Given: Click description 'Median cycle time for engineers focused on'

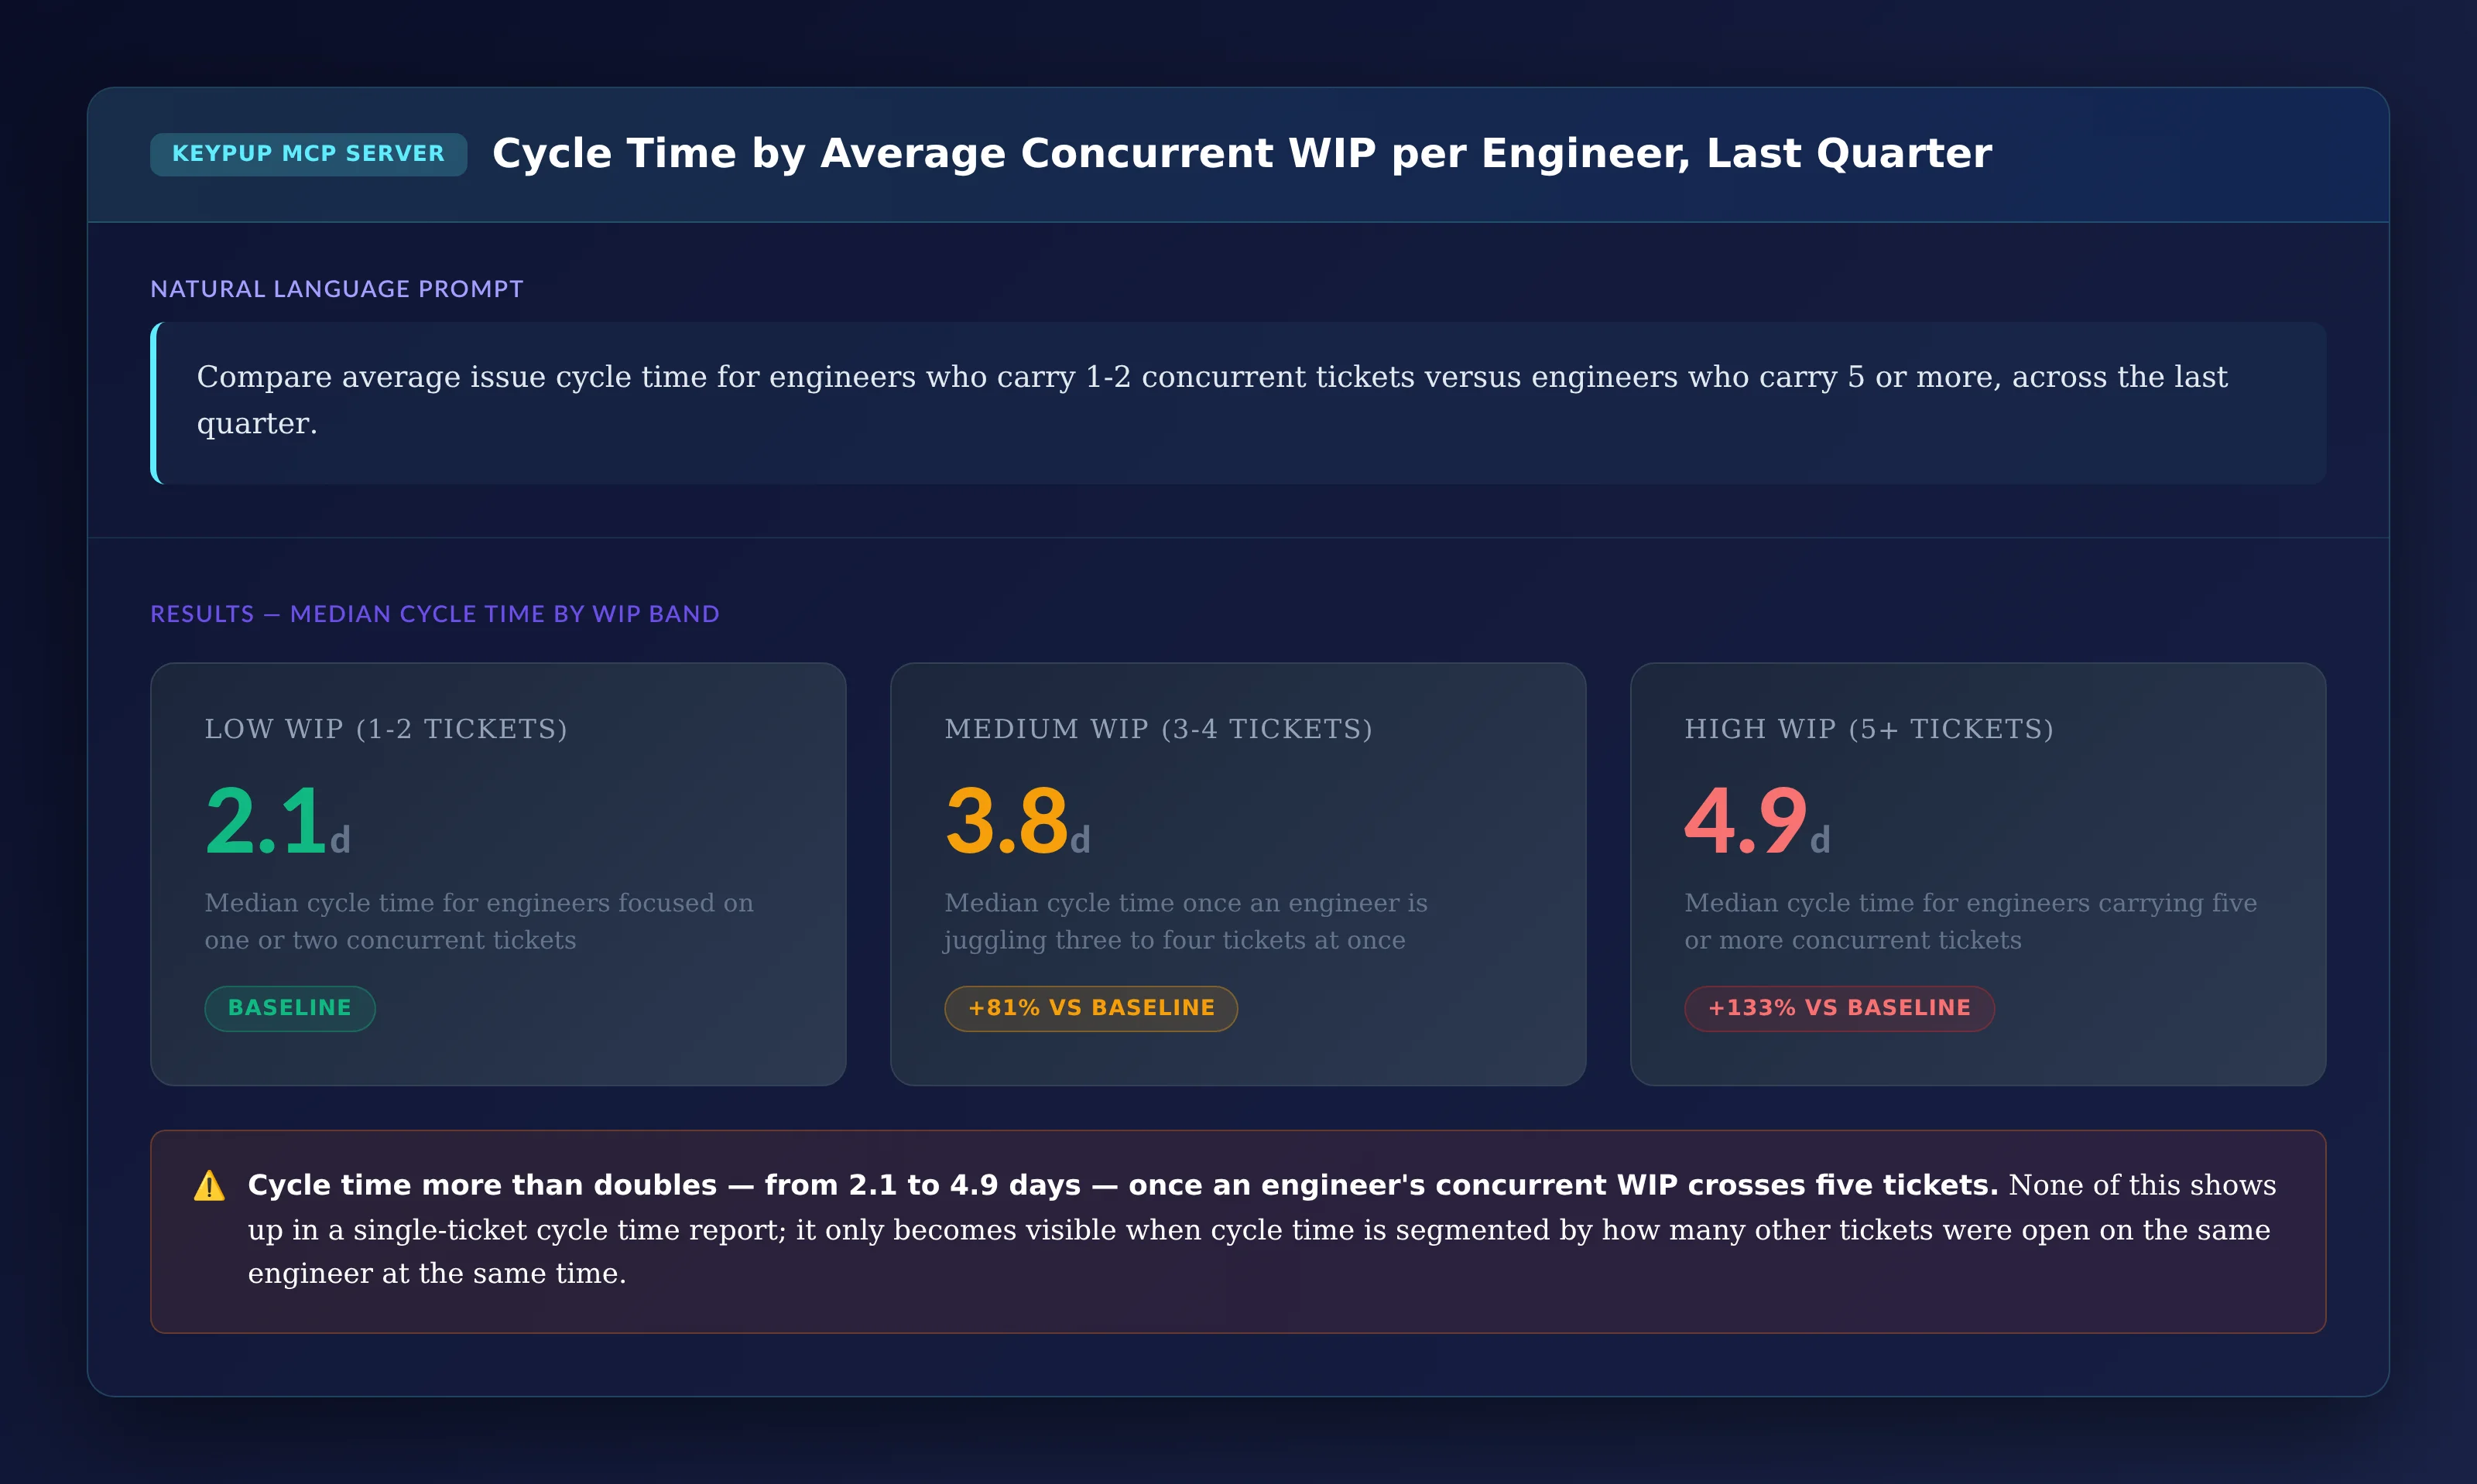Looking at the screenshot, I should pos(479,903).
